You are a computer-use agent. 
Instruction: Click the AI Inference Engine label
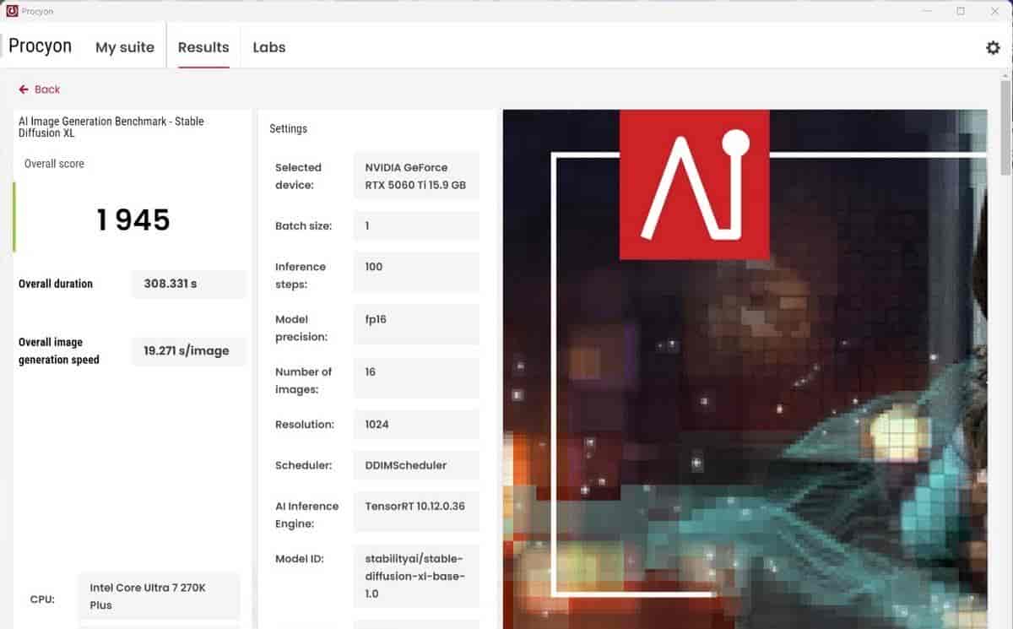point(306,515)
